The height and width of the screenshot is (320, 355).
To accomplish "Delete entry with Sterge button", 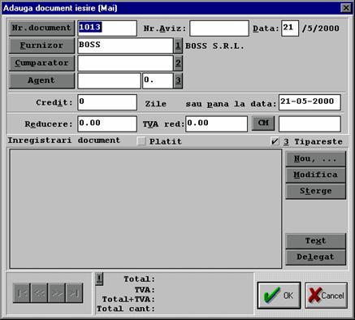I will (316, 191).
